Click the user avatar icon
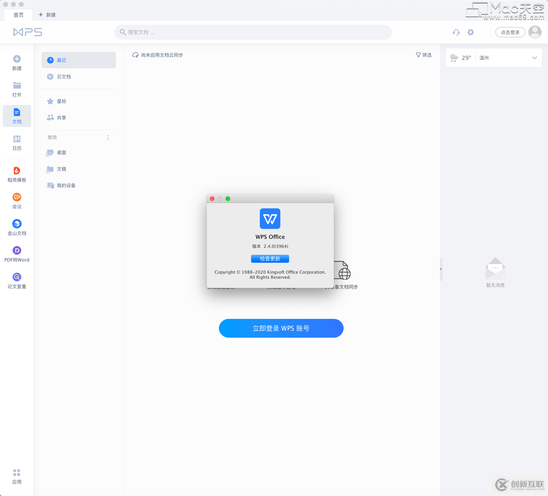 535,32
